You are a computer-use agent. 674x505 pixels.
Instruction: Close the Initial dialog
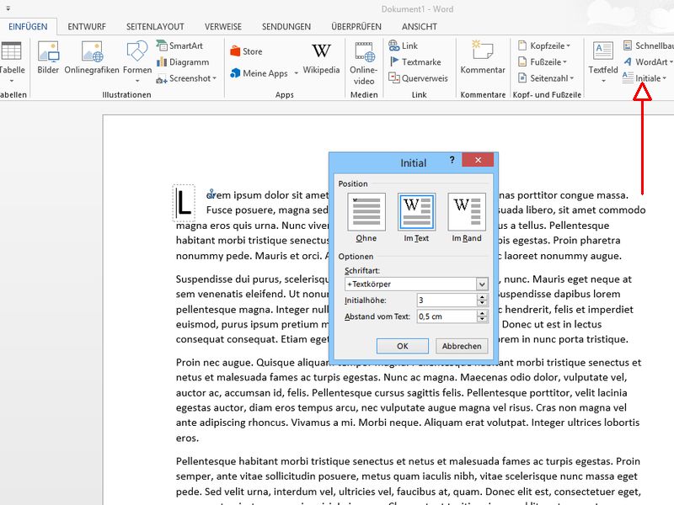(x=478, y=160)
